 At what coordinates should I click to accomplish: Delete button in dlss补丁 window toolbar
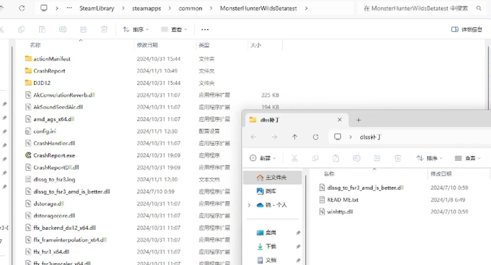tap(398, 158)
